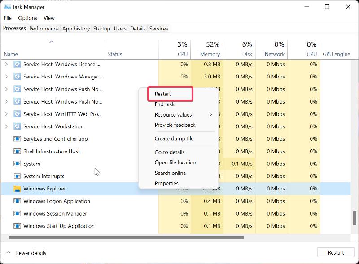The image size is (359, 264).
Task: Switch to the Performance tab
Action: 44,29
